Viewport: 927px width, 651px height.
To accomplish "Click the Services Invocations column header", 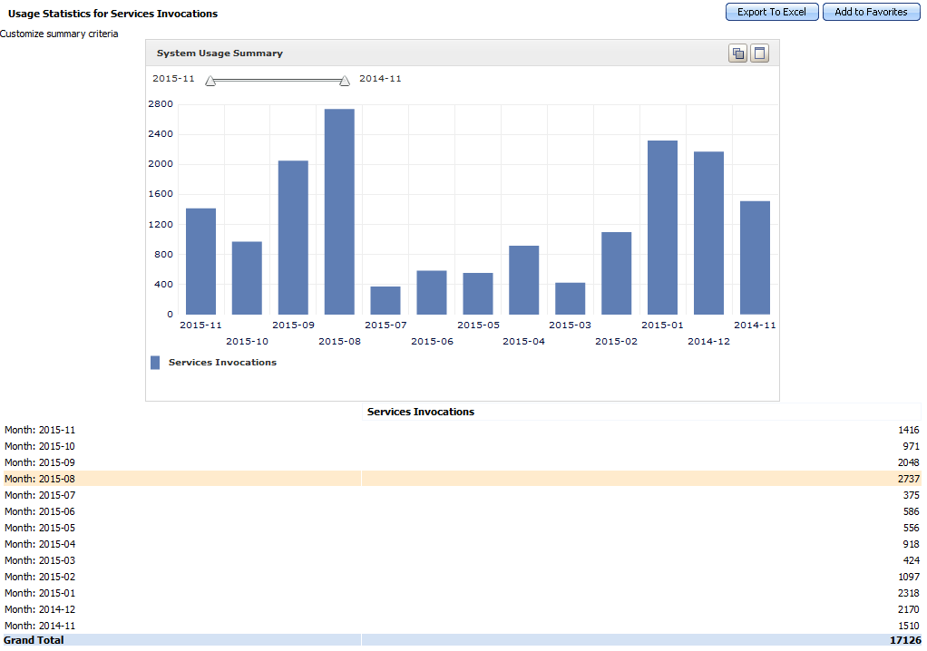I will click(x=420, y=412).
